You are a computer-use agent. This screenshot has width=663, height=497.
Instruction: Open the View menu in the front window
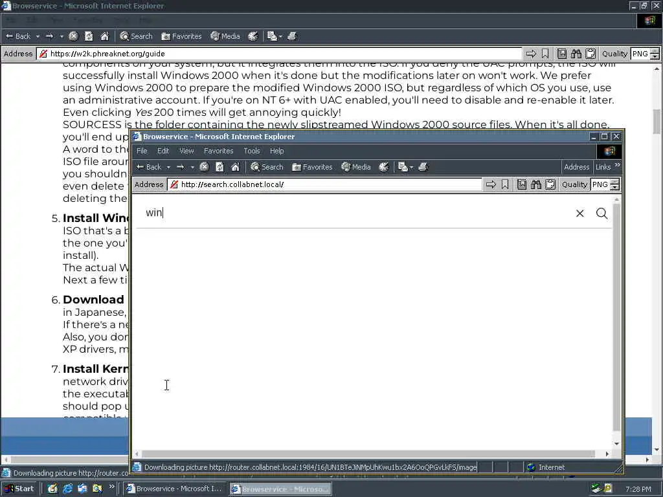tap(186, 151)
